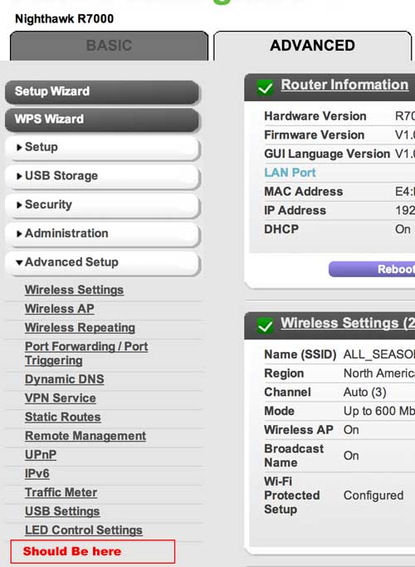Open LED Control Settings
Image resolution: width=415 pixels, height=567 pixels.
(84, 530)
